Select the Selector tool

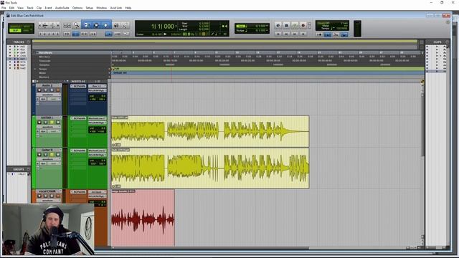[96, 26]
